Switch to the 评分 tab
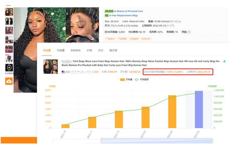This screenshot has height=147, width=235. tap(101, 50)
